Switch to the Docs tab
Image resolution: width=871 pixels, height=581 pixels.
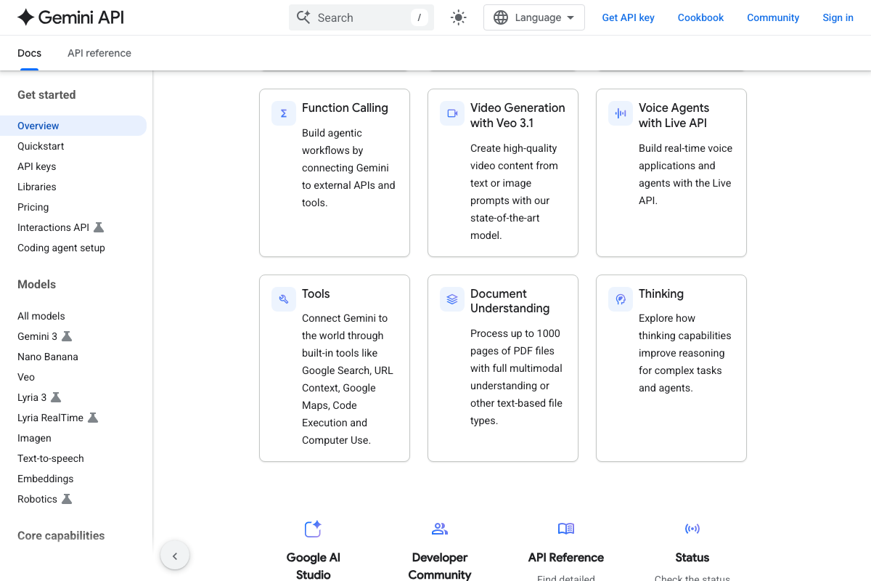[29, 53]
